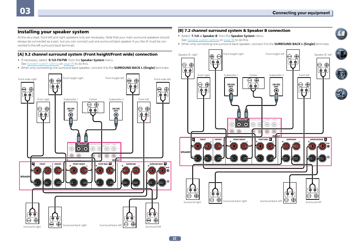The image size is (350, 247).
Task: Click 'Surround left' label in diagram A
Action: [x=153, y=227]
